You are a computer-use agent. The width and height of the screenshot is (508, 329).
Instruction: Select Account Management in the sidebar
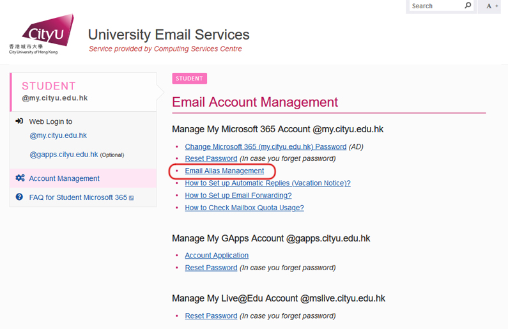click(x=65, y=178)
